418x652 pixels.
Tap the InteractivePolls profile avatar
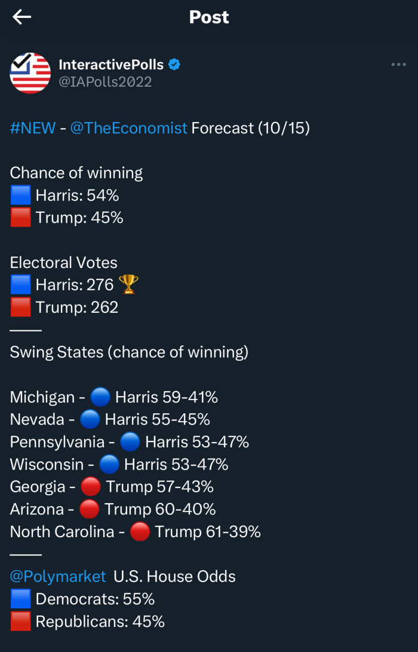coord(30,73)
